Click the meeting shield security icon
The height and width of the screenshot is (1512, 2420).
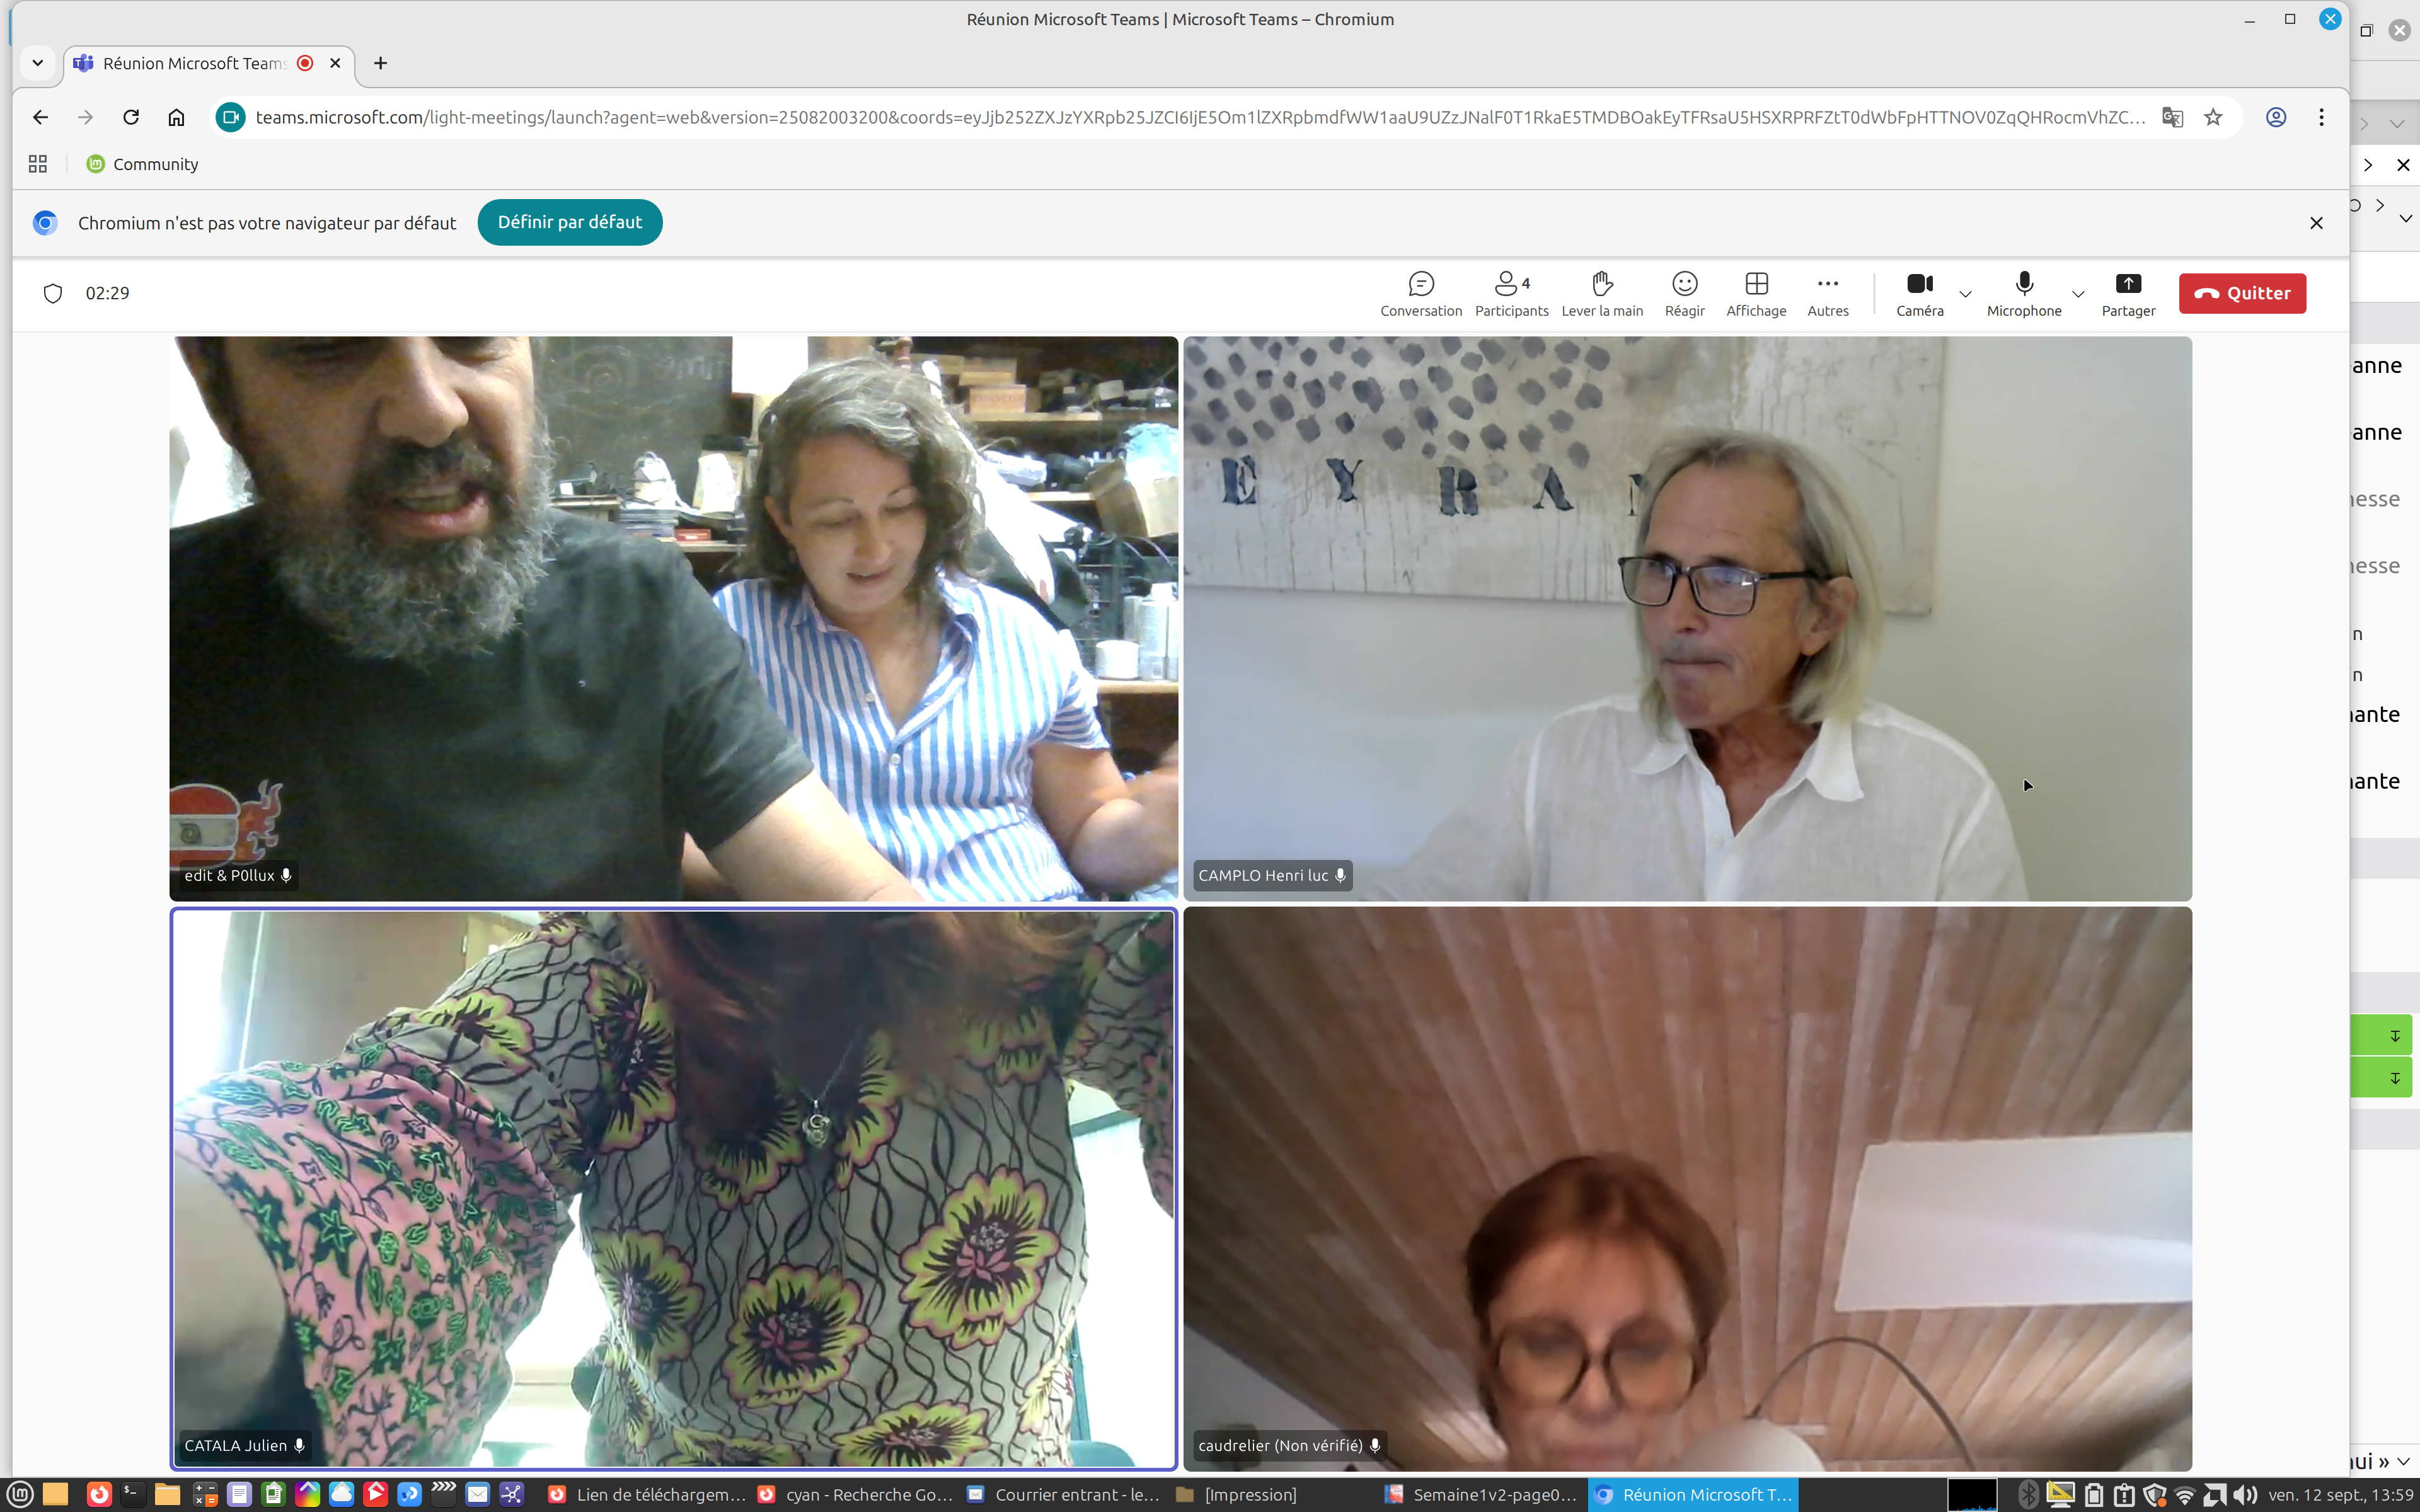[53, 293]
